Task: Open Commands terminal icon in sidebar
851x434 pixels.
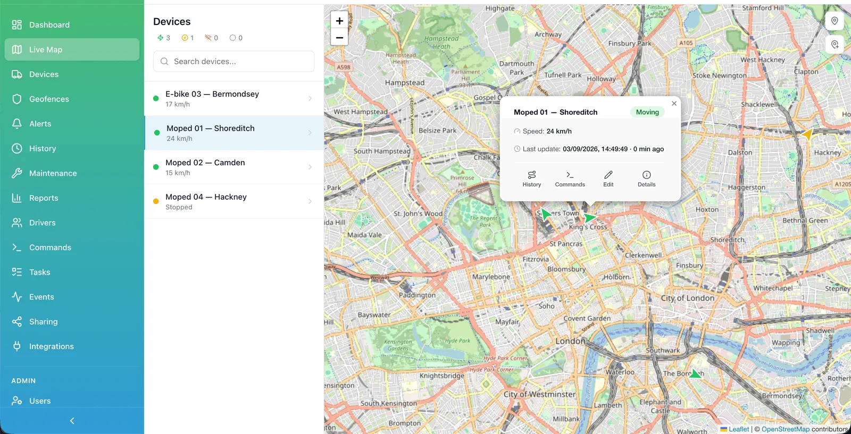Action: pos(72,247)
